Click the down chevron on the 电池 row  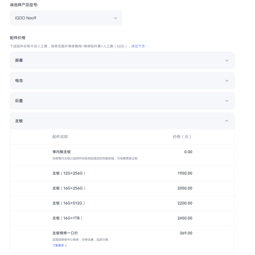point(227,81)
